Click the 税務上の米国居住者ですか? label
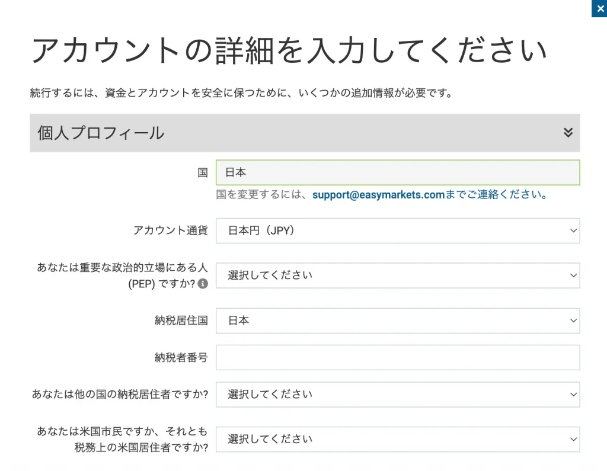The height and width of the screenshot is (471, 607). pyautogui.click(x=141, y=448)
